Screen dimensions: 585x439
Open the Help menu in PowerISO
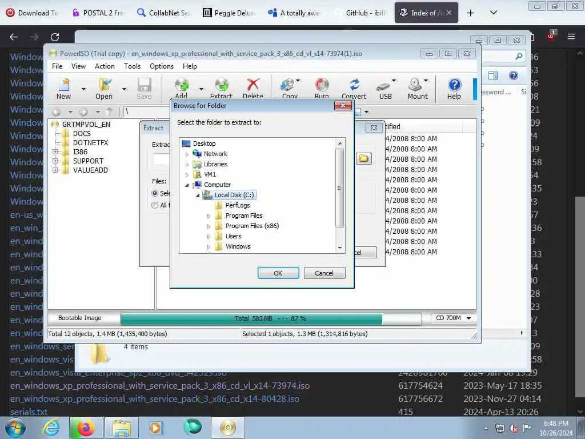[x=190, y=66]
